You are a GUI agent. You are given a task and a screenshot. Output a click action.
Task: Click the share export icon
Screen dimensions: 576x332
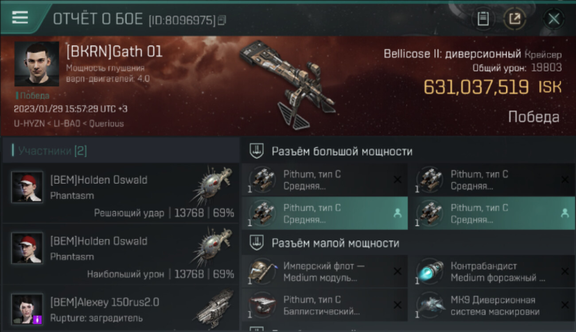click(514, 19)
